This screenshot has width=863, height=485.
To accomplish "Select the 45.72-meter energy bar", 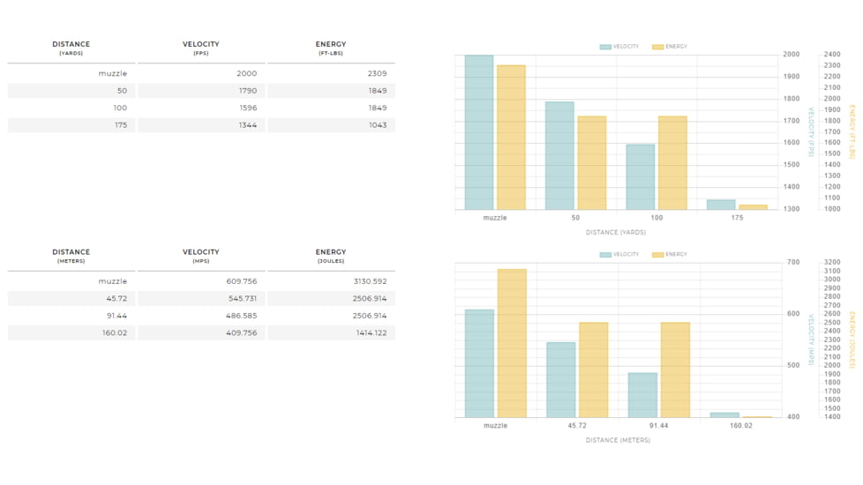I will [x=593, y=370].
